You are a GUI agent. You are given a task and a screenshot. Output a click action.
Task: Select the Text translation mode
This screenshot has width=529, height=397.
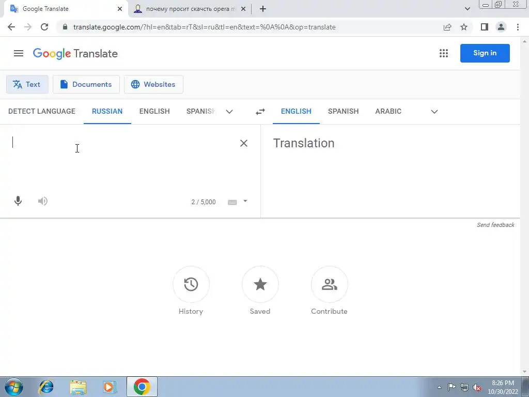27,84
